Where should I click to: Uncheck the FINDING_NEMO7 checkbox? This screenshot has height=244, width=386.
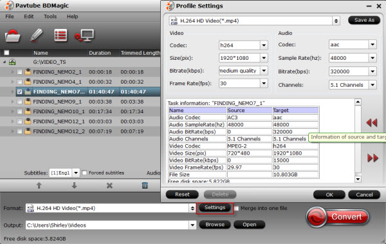pos(19,91)
